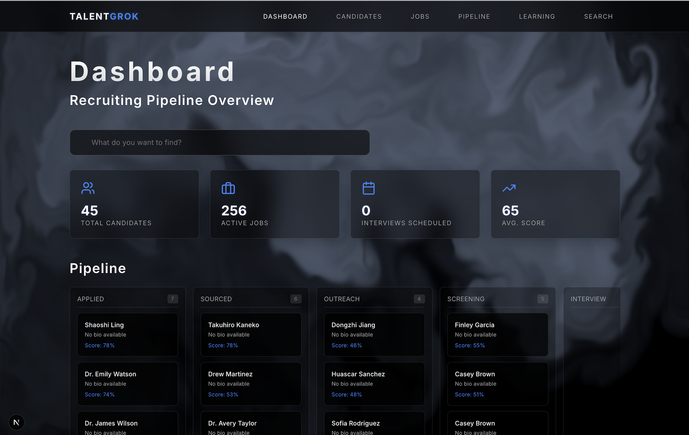
Task: Click the Avg. Score trending arrow icon
Action: 509,188
